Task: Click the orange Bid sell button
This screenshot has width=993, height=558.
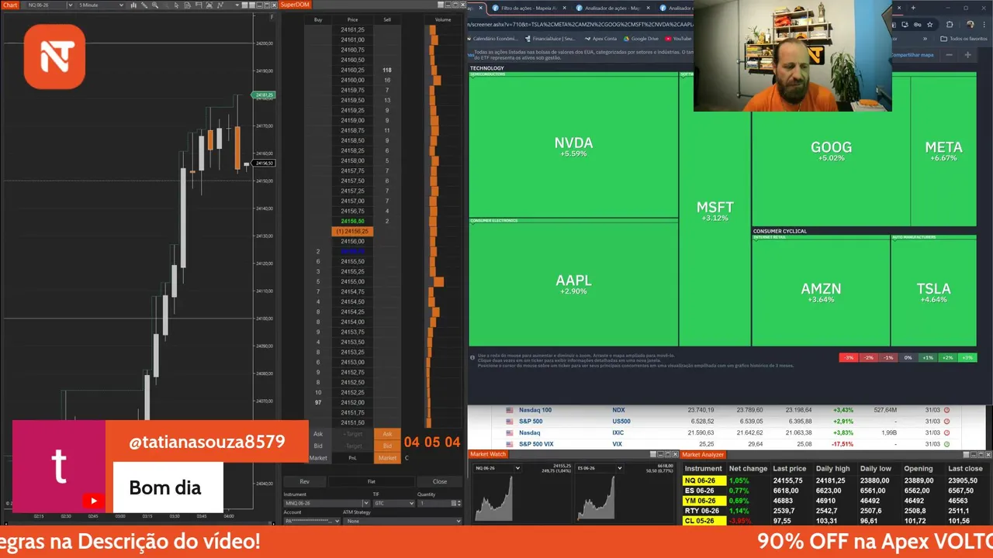Action: pyautogui.click(x=387, y=446)
